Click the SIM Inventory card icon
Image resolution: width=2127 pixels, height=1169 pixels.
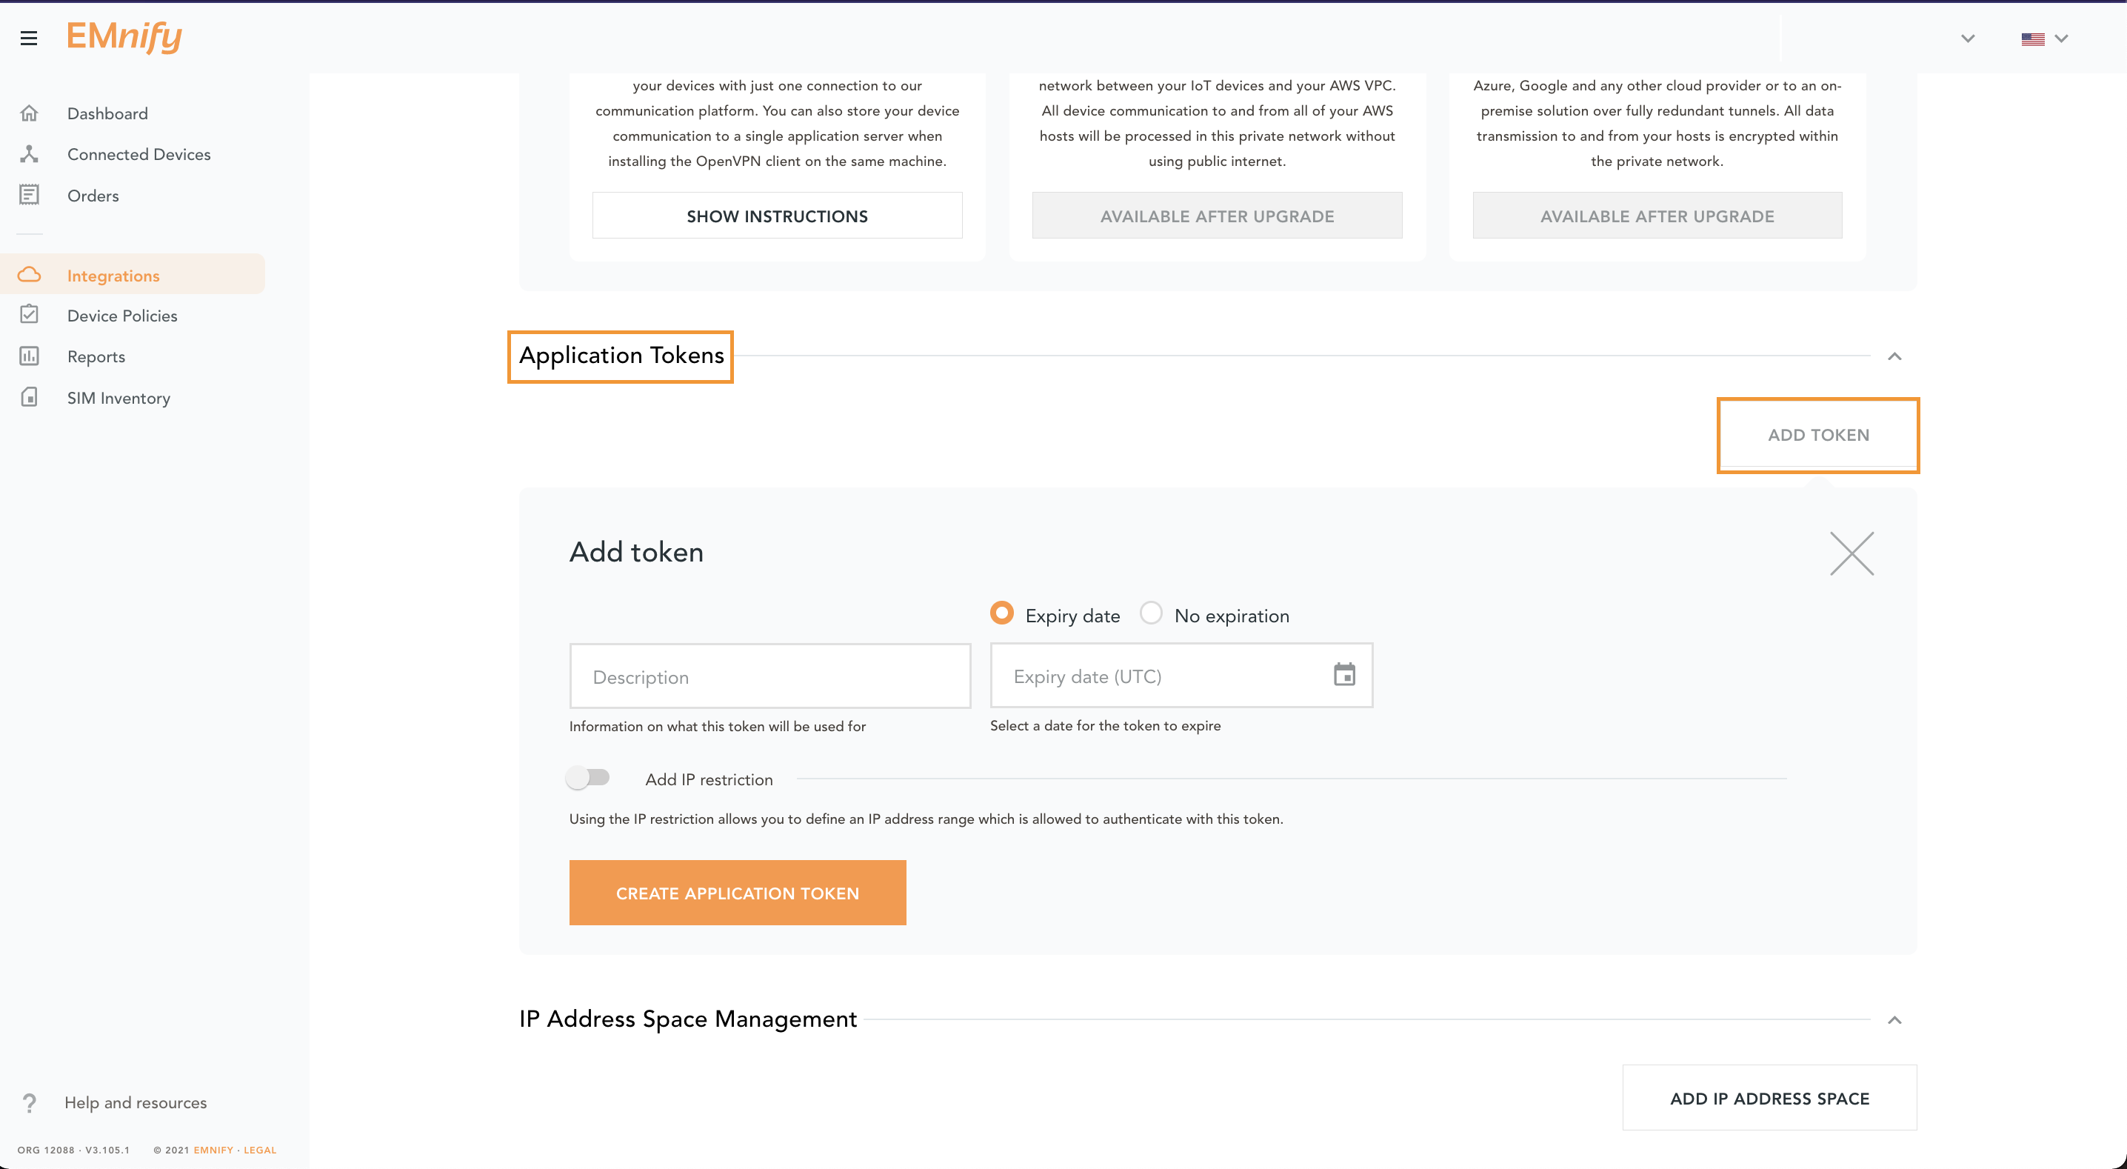point(29,397)
